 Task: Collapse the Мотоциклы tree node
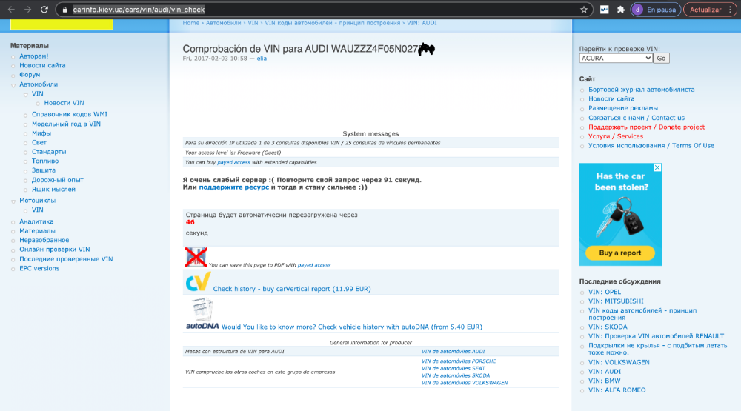point(13,201)
